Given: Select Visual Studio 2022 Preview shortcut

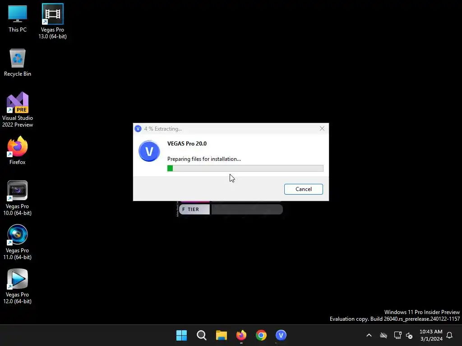Looking at the screenshot, I should (18, 109).
